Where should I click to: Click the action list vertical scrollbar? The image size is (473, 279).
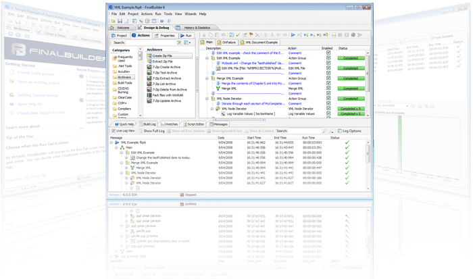(x=368, y=84)
